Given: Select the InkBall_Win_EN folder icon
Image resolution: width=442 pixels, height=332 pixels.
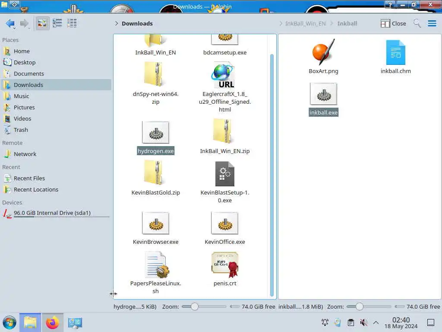Looking at the screenshot, I should click(x=155, y=40).
